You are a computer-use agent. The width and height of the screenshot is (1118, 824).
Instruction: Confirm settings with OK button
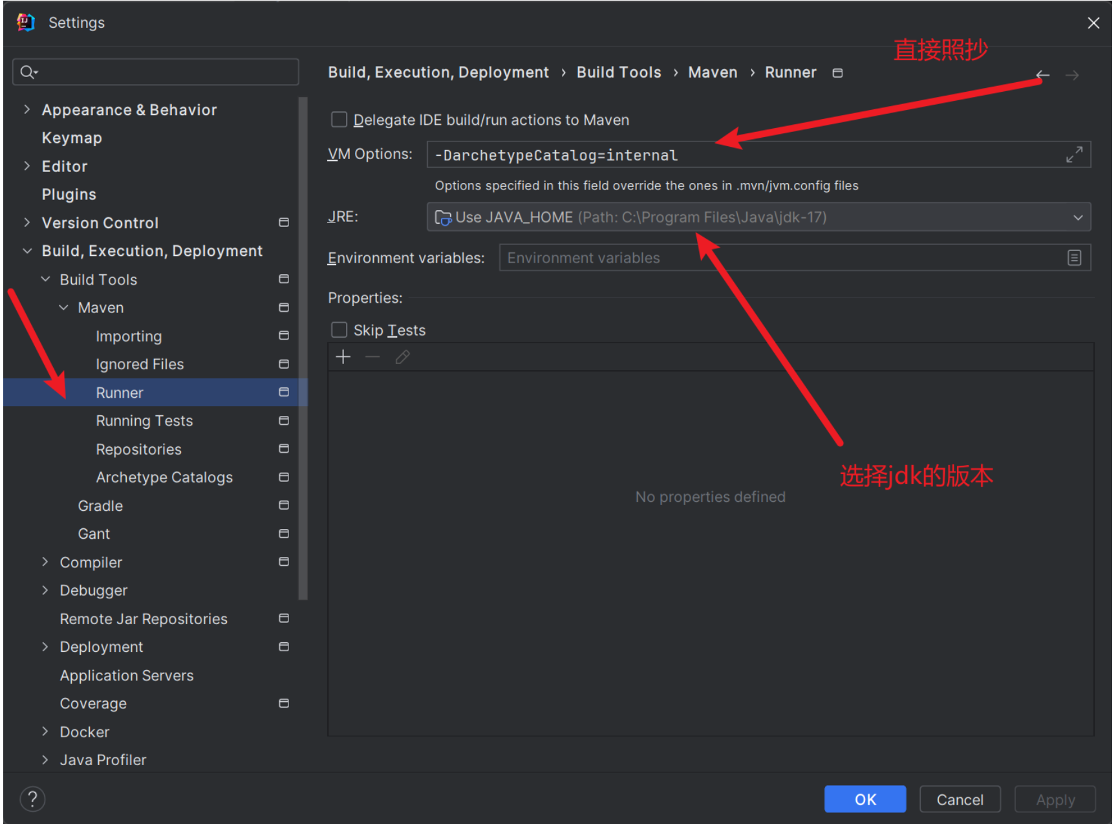(865, 799)
